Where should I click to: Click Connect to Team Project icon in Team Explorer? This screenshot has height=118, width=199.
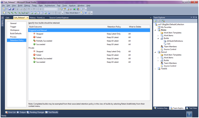163,21
